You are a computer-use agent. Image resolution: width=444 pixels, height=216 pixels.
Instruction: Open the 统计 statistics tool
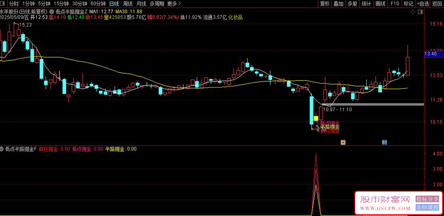366,4
